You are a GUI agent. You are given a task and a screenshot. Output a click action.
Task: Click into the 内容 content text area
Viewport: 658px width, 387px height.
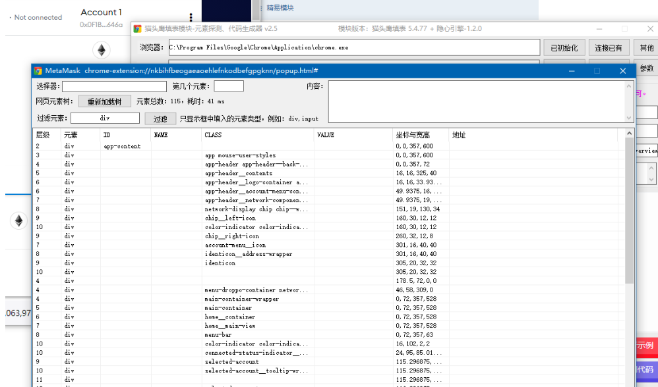tap(477, 102)
